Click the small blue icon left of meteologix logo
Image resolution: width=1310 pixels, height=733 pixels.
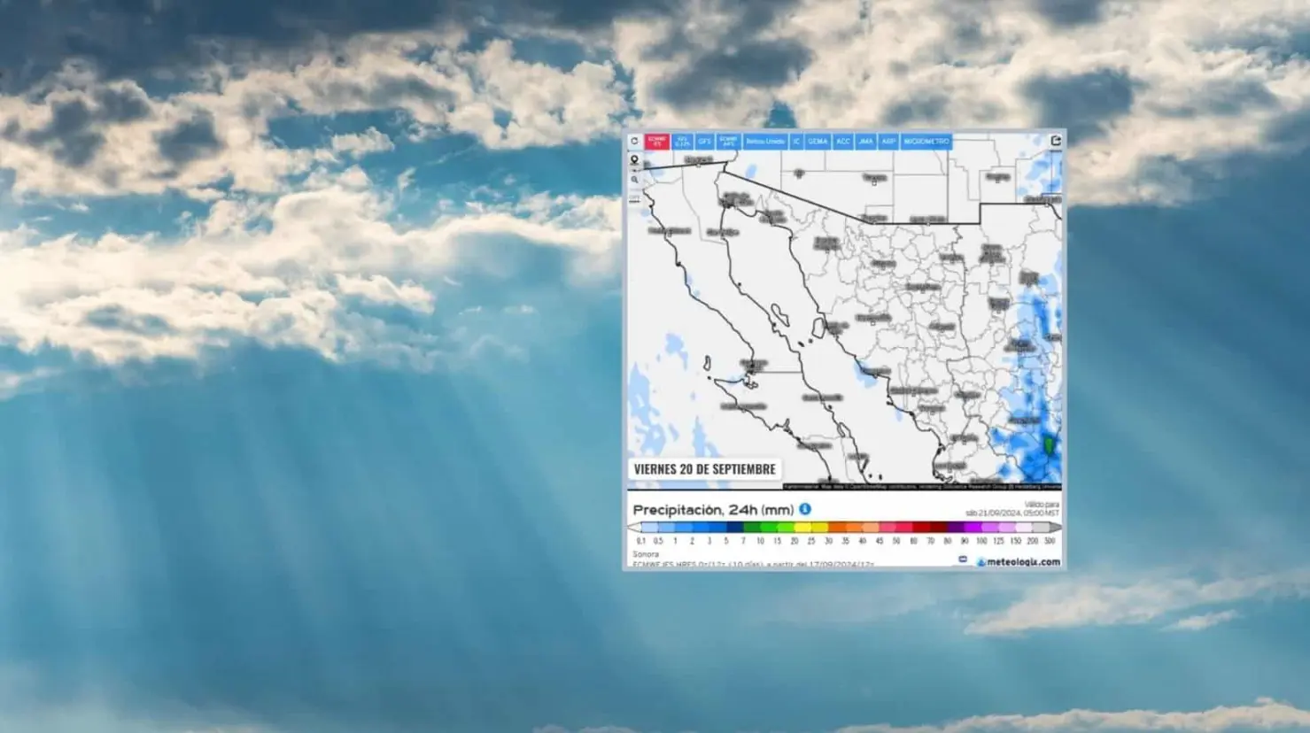click(x=963, y=559)
